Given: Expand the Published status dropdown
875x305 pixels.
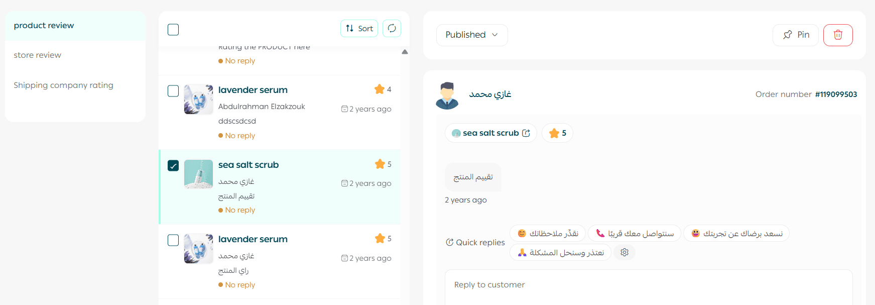Looking at the screenshot, I should (x=471, y=35).
